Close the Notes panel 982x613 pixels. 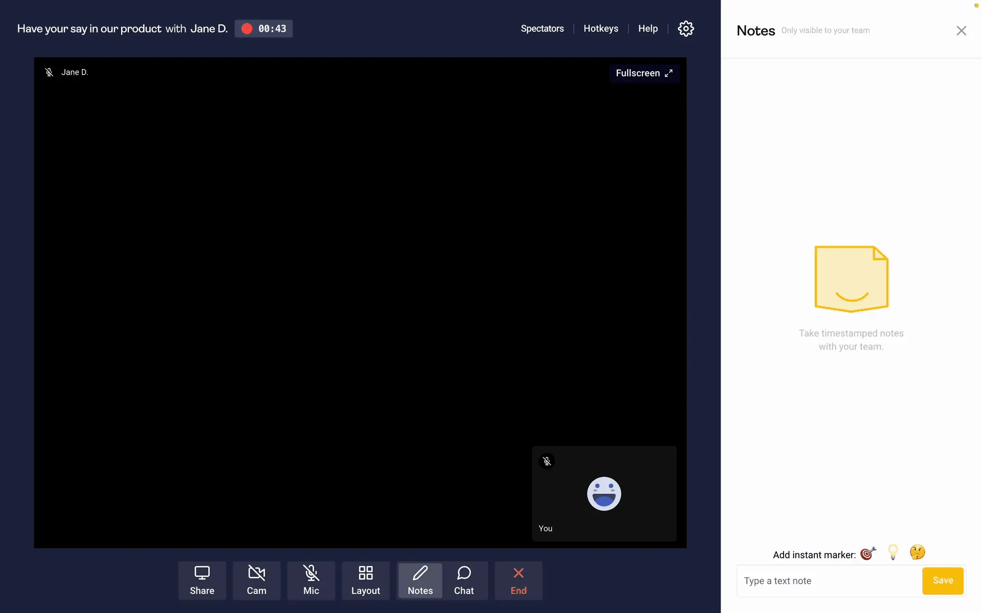pyautogui.click(x=961, y=31)
